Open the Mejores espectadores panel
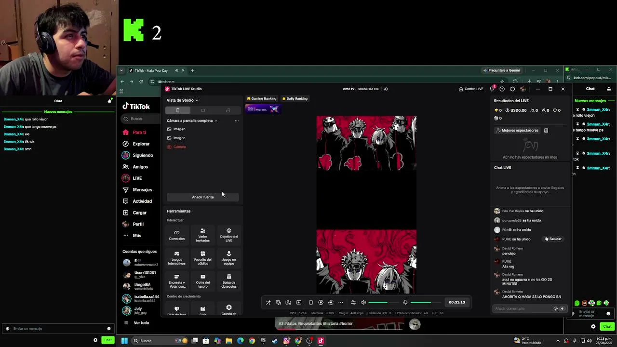 point(517,130)
